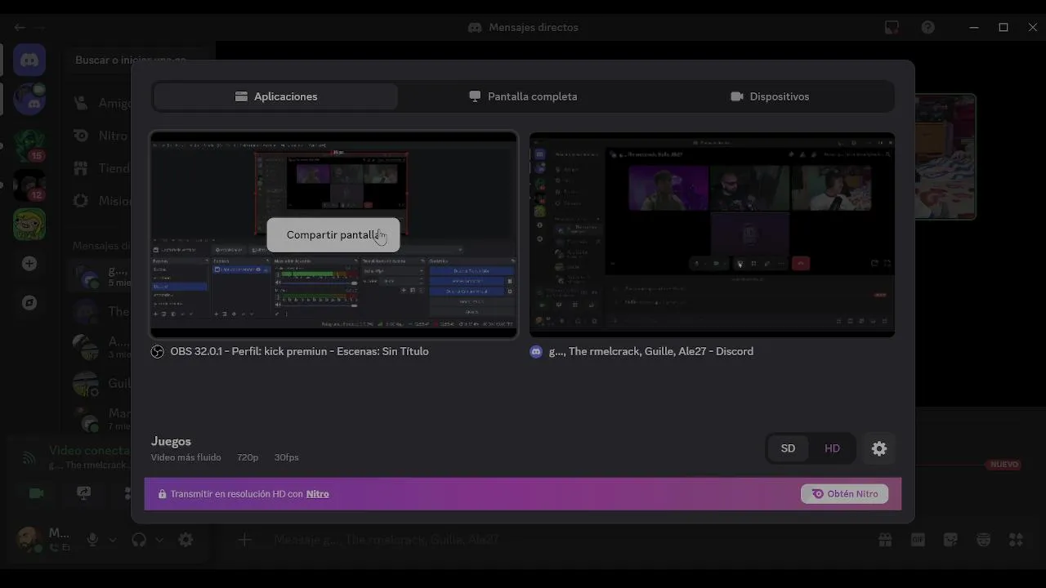1046x588 pixels.
Task: Click the inbox icon in title bar
Action: point(892,27)
